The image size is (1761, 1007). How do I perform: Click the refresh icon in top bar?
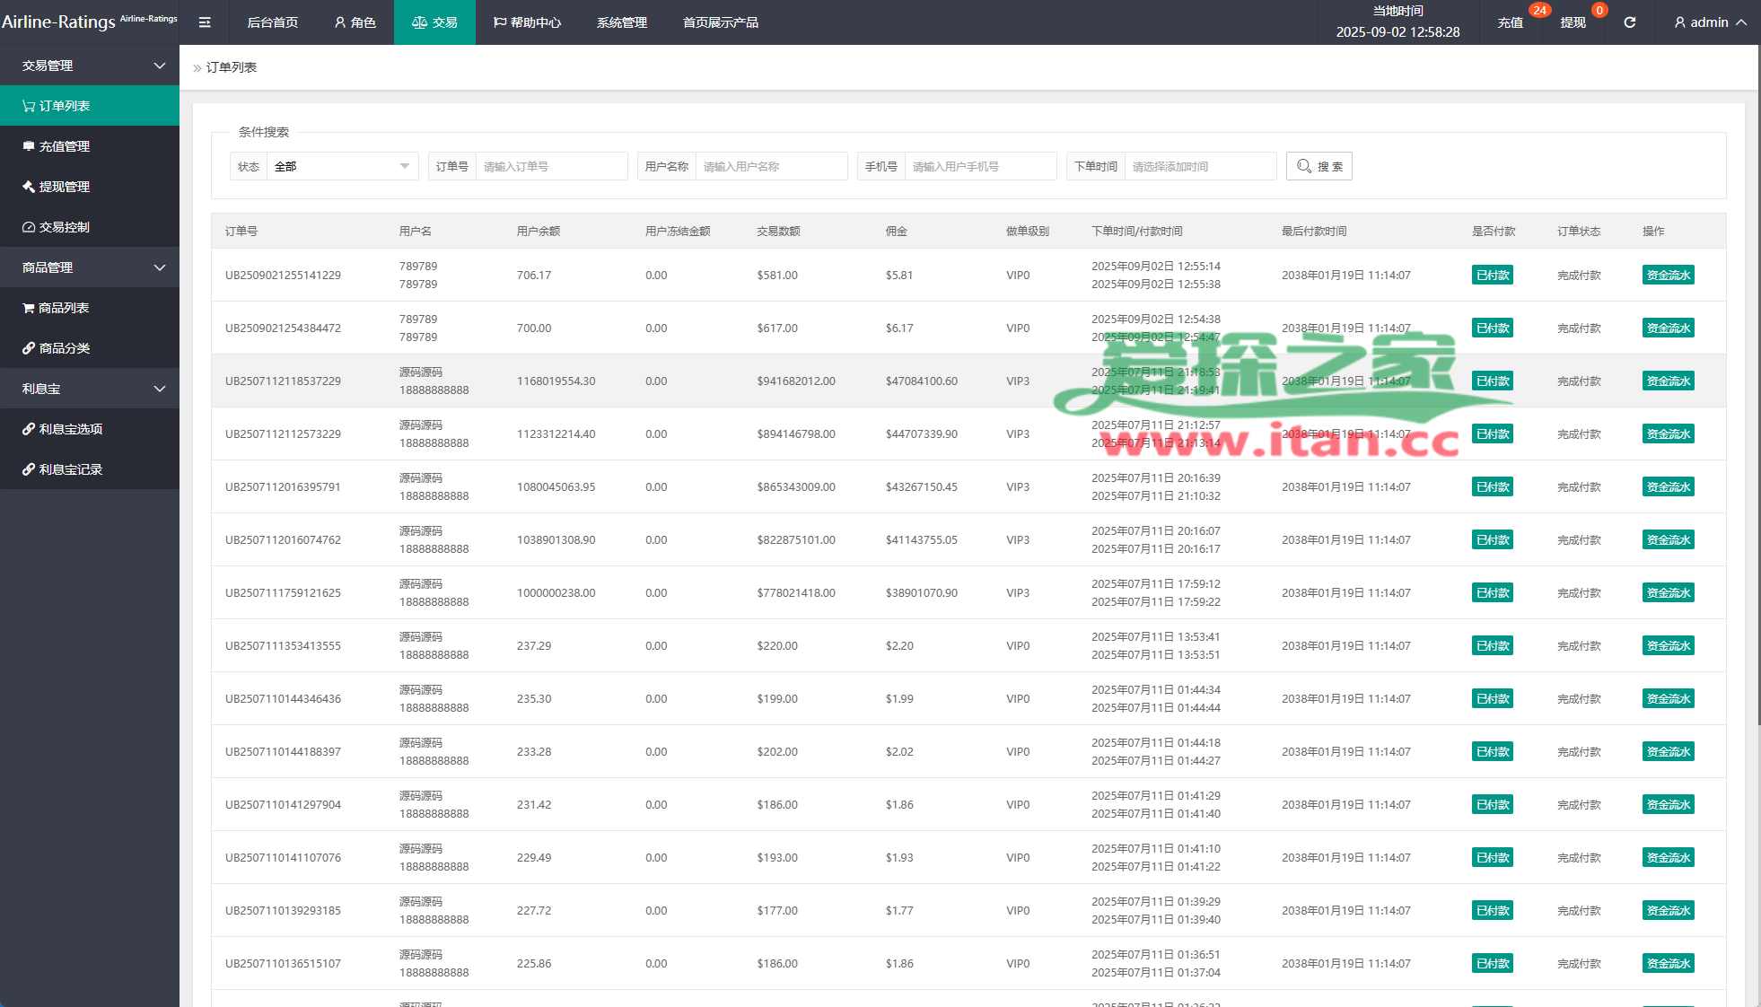pyautogui.click(x=1629, y=22)
